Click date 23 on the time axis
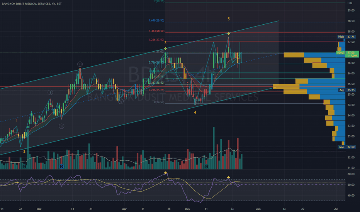Viewport: 360px width, 212px height. [x=232, y=209]
